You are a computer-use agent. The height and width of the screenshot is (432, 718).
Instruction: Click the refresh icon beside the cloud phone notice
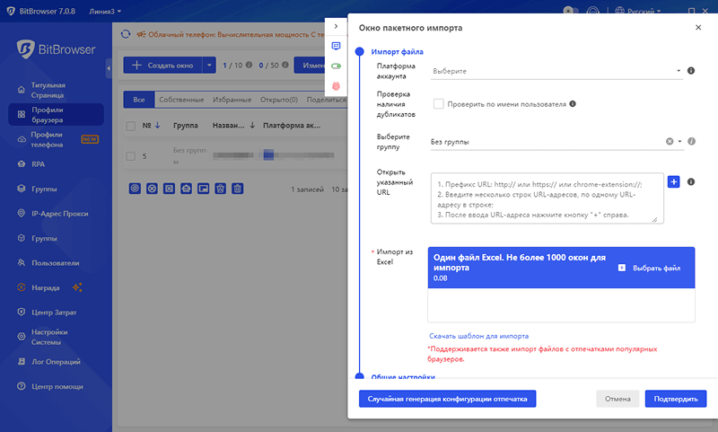pos(126,34)
